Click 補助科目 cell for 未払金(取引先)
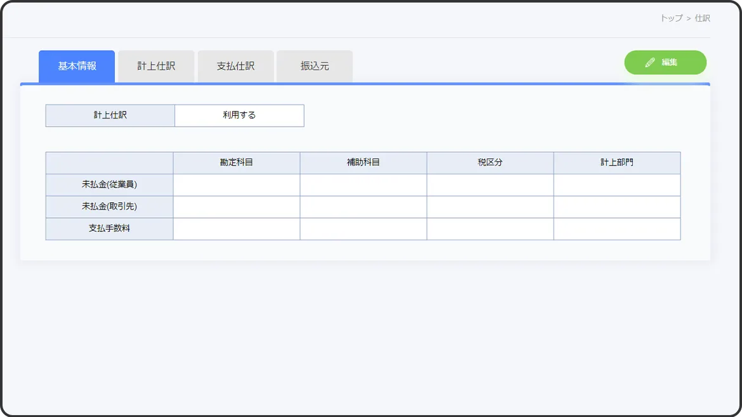 (x=363, y=207)
